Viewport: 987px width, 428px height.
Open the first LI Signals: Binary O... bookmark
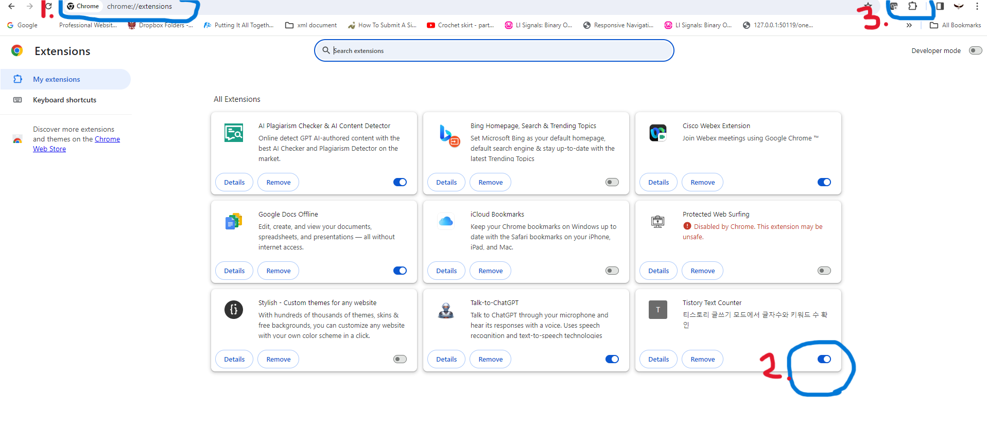point(539,25)
